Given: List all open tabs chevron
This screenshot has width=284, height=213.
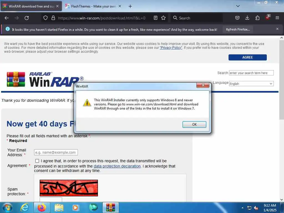Looking at the screenshot, I should point(238,6).
